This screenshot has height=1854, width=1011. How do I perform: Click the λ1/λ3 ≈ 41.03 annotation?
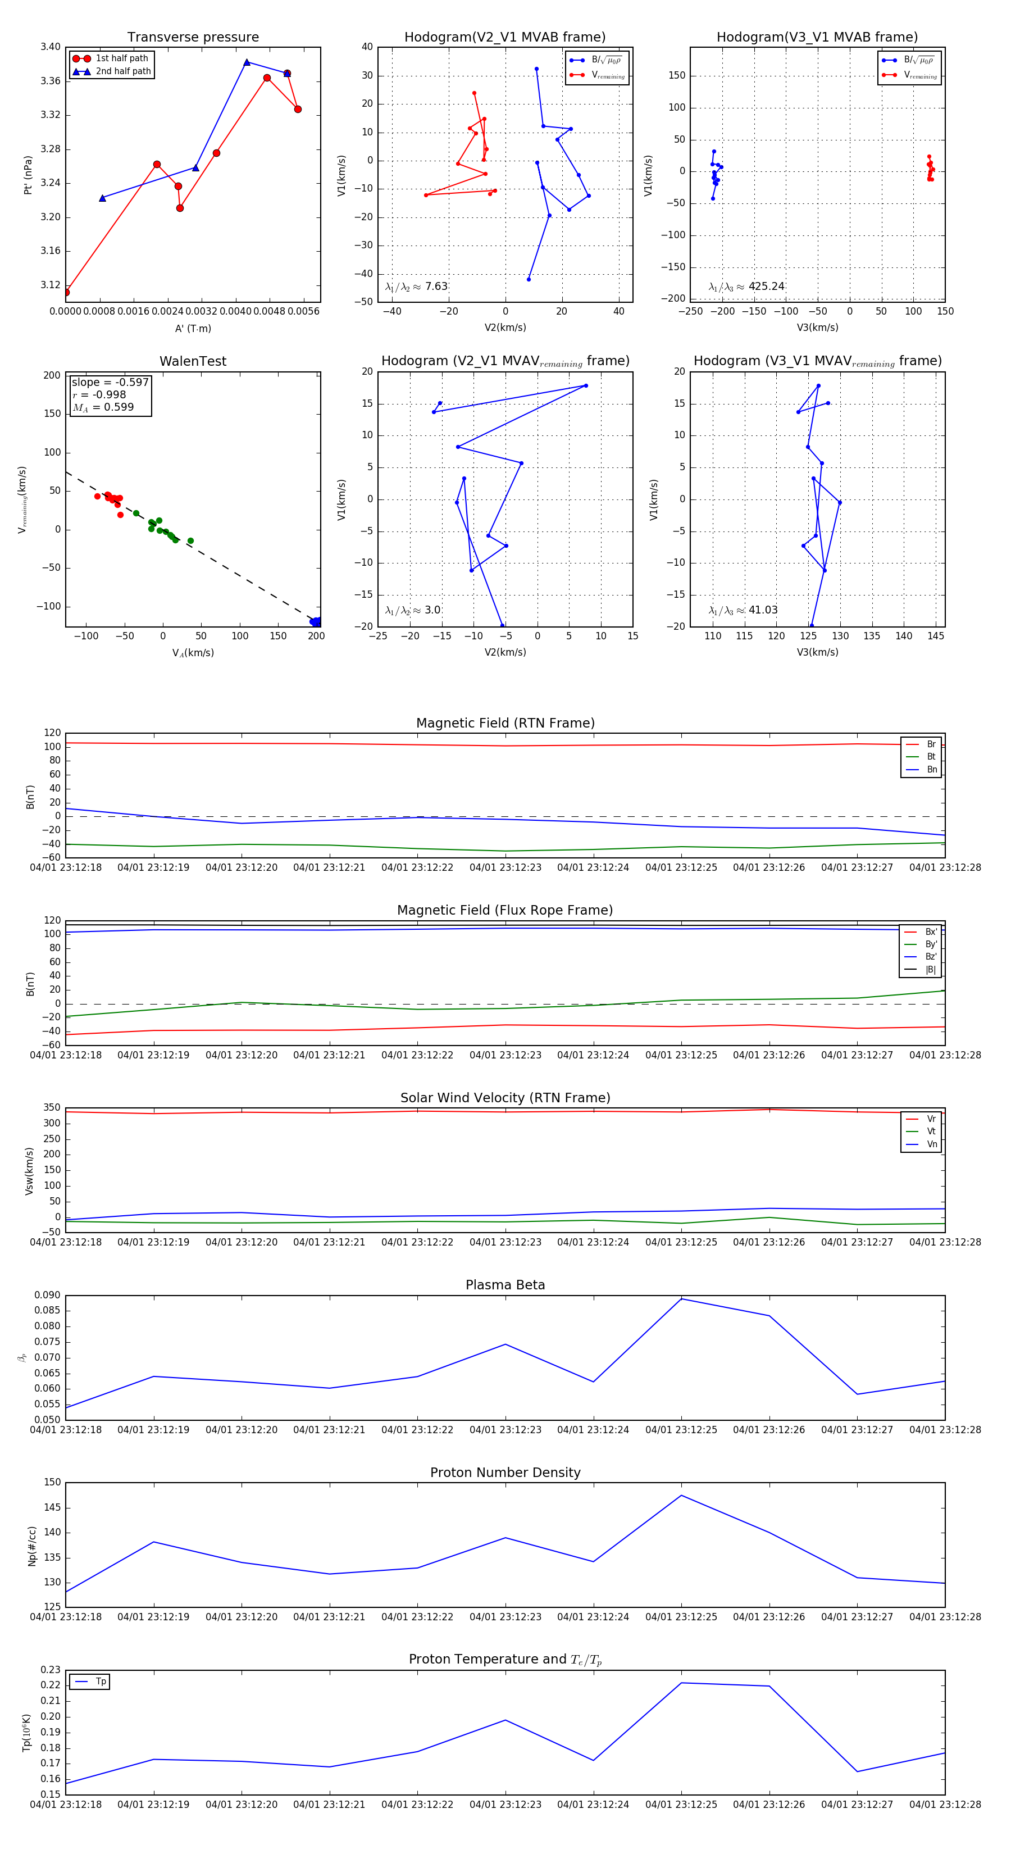(x=743, y=610)
